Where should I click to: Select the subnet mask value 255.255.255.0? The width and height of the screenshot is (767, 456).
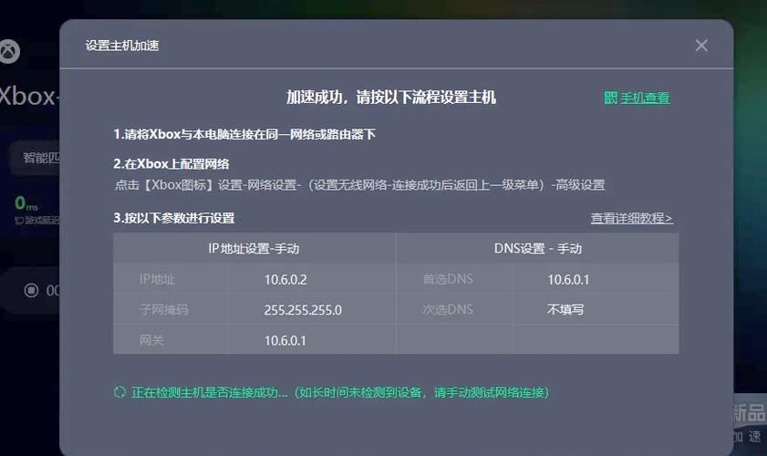(303, 309)
